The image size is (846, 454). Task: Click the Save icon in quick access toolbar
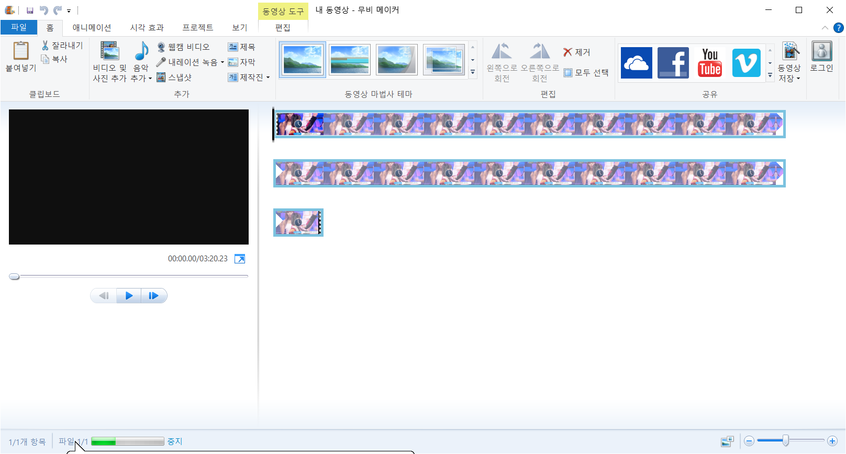30,10
